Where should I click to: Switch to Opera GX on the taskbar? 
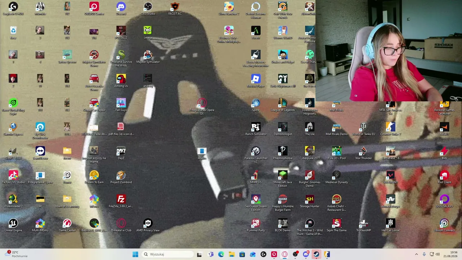click(285, 254)
